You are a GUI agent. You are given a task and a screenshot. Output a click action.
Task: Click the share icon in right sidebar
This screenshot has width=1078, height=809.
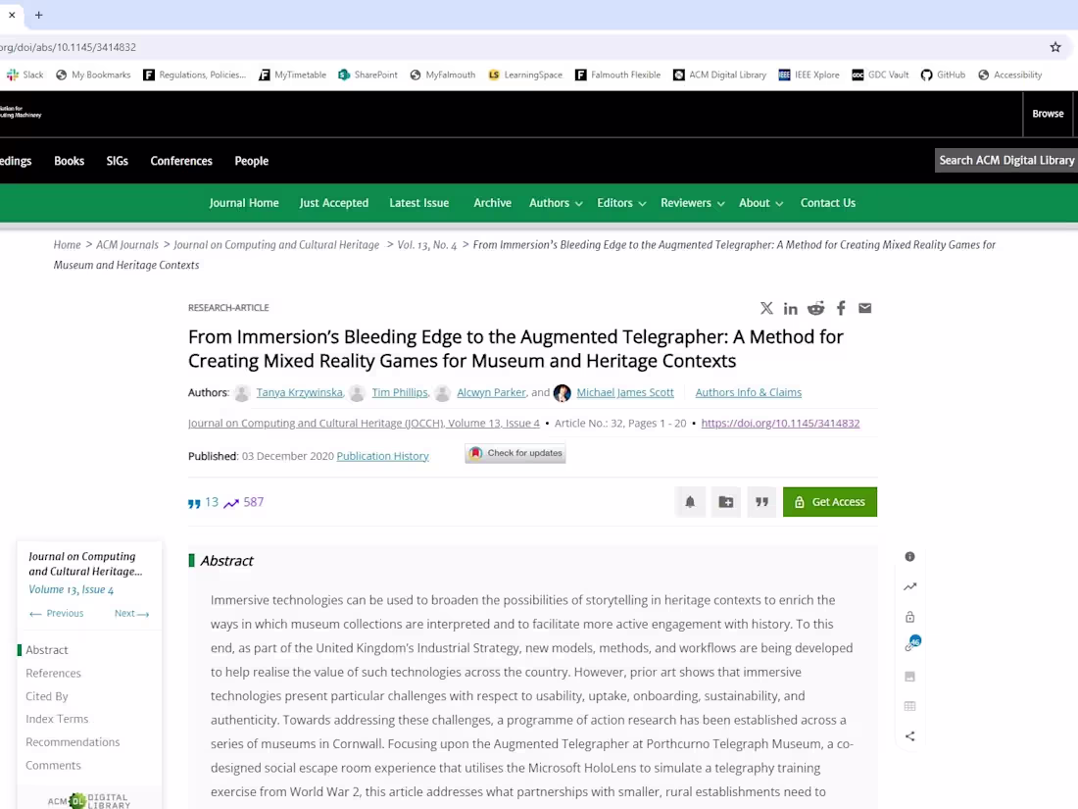pos(910,736)
